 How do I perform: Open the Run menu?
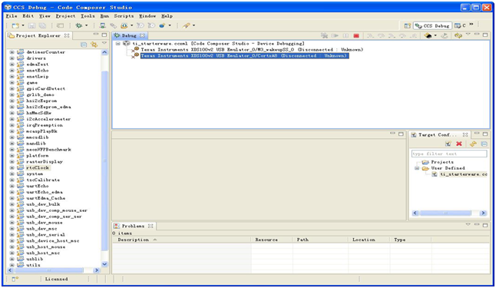tap(104, 16)
